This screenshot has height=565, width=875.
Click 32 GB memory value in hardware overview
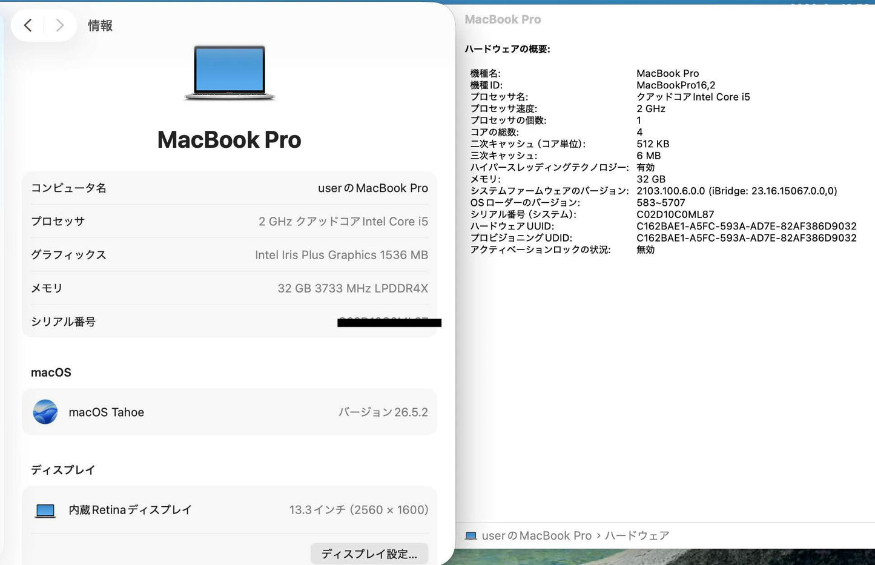tap(651, 179)
